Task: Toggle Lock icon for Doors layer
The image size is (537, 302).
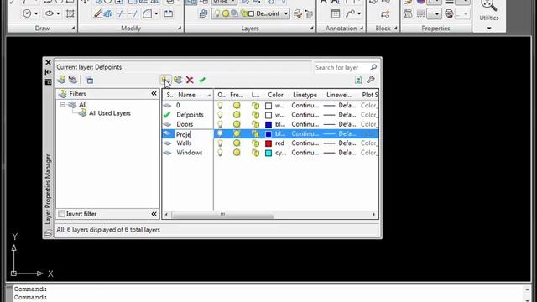Action: (x=255, y=124)
